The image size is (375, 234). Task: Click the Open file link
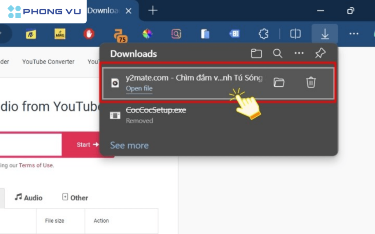coord(139,88)
